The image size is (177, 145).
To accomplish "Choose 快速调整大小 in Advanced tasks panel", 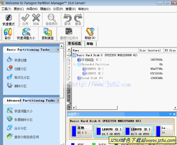I will point(20,111).
